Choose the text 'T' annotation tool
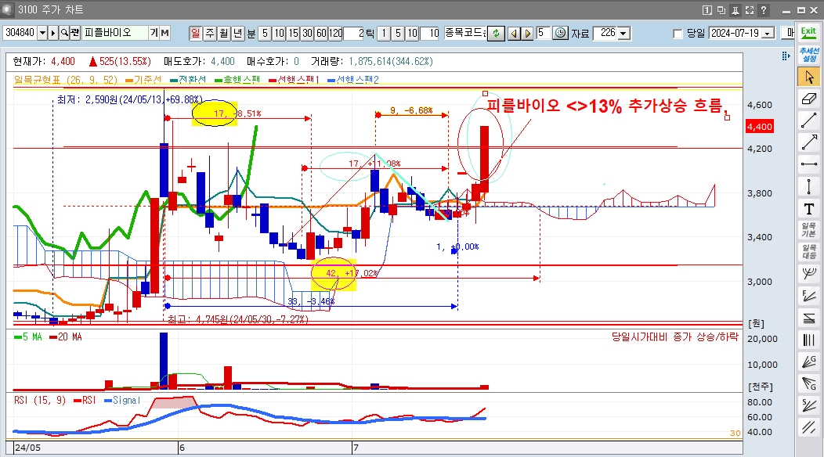Screen dimensions: 824x457 coord(808,208)
